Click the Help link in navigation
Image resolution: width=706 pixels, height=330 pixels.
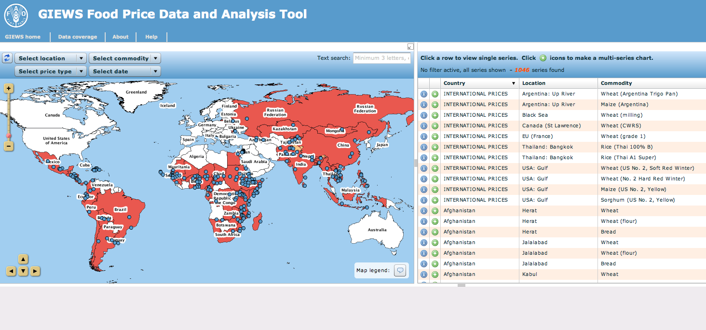pos(151,37)
